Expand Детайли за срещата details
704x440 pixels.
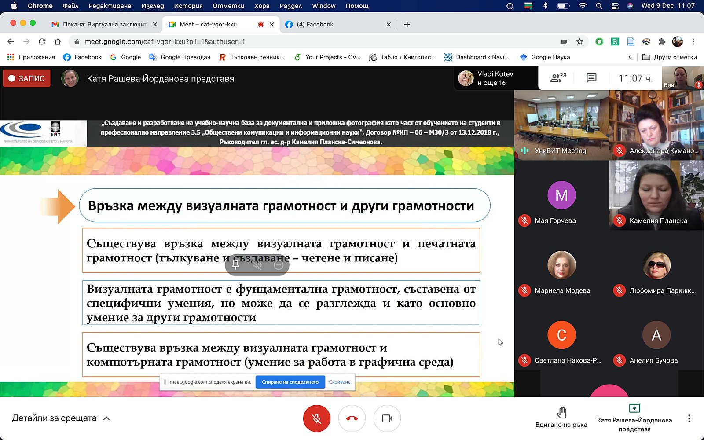point(61,418)
